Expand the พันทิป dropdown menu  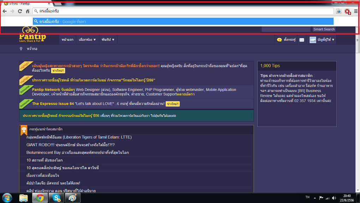[x=108, y=40]
